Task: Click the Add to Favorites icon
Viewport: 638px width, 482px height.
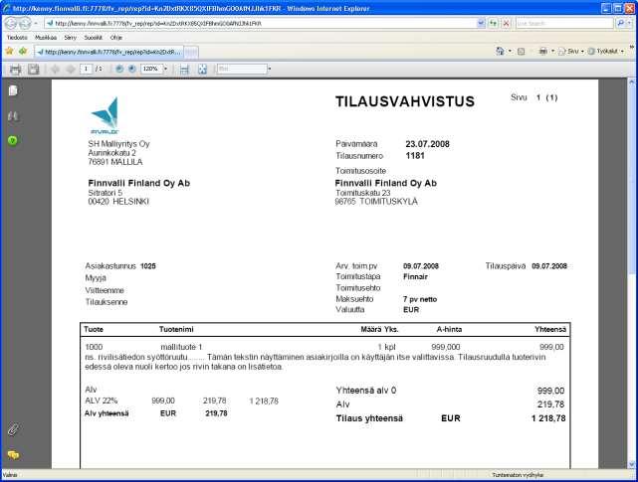Action: pyautogui.click(x=23, y=52)
